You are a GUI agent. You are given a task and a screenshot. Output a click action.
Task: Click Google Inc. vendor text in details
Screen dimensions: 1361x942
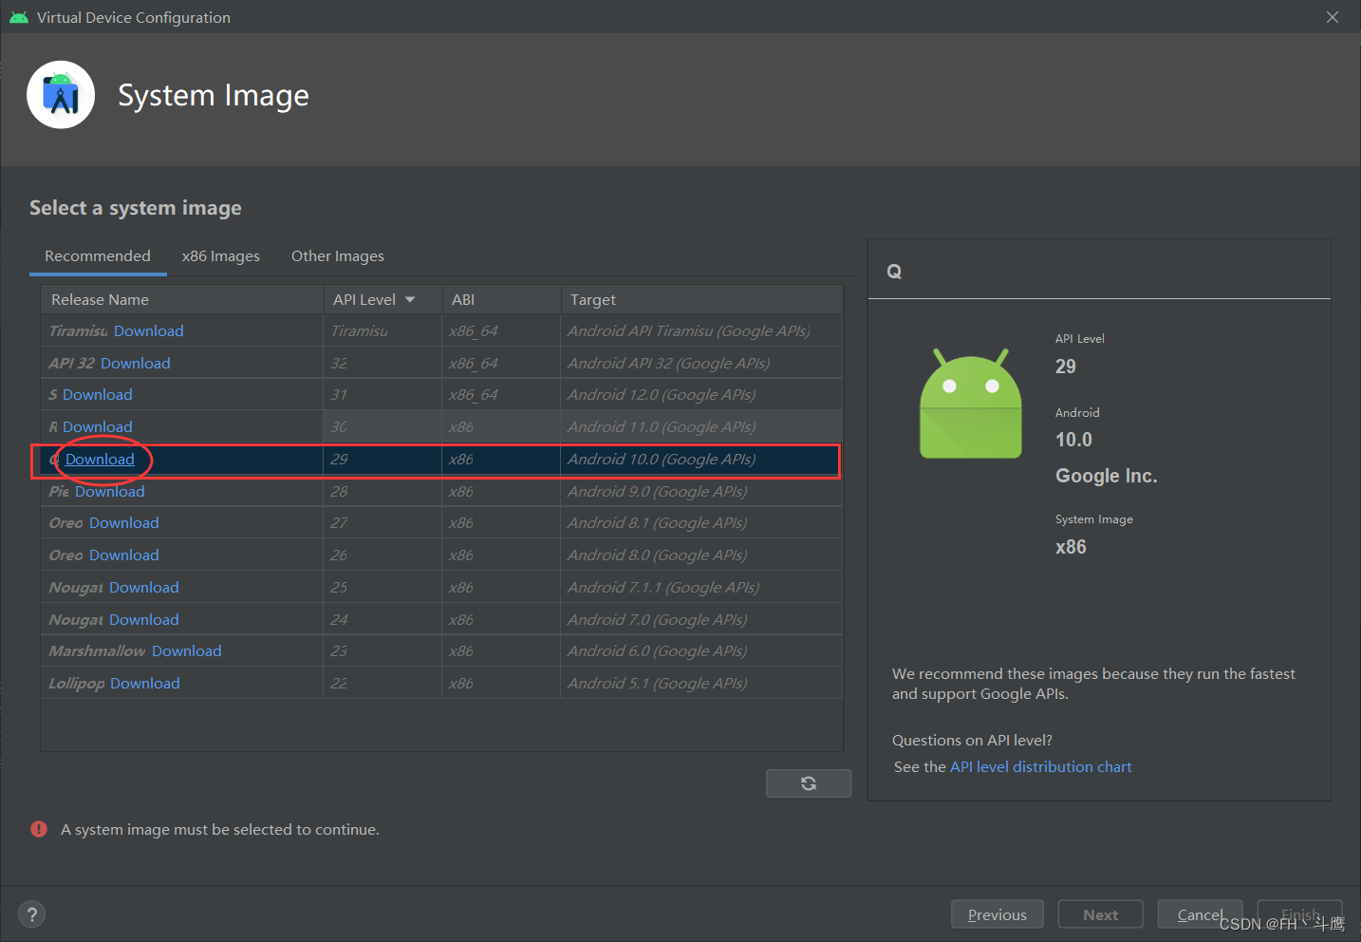tap(1107, 477)
